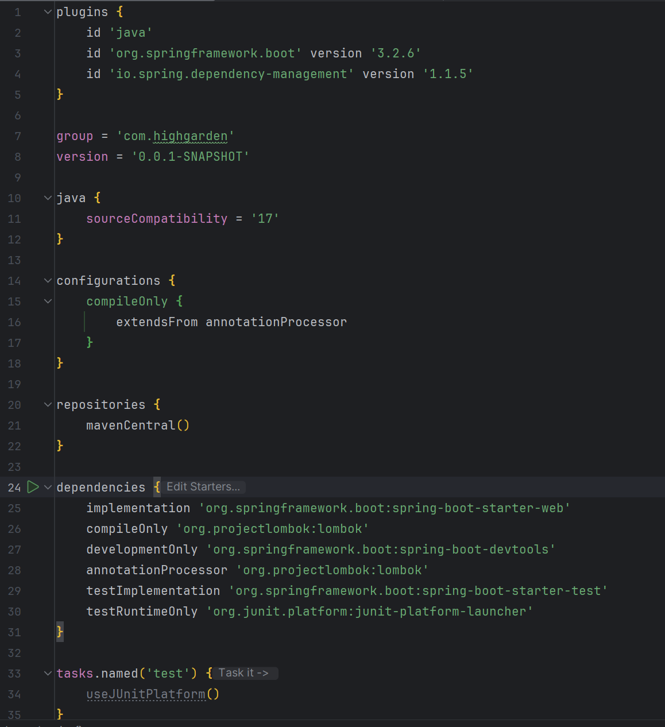Click mavenCentral() repository call

pyautogui.click(x=138, y=425)
